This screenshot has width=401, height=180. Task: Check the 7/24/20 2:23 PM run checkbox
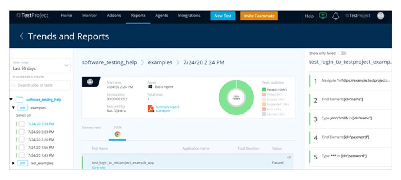tap(22, 132)
